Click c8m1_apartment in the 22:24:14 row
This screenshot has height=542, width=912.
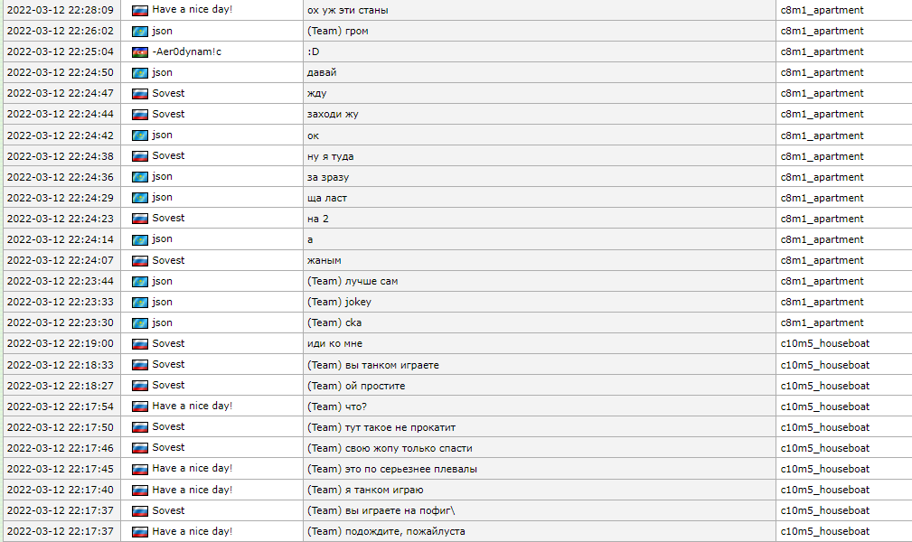tap(822, 239)
